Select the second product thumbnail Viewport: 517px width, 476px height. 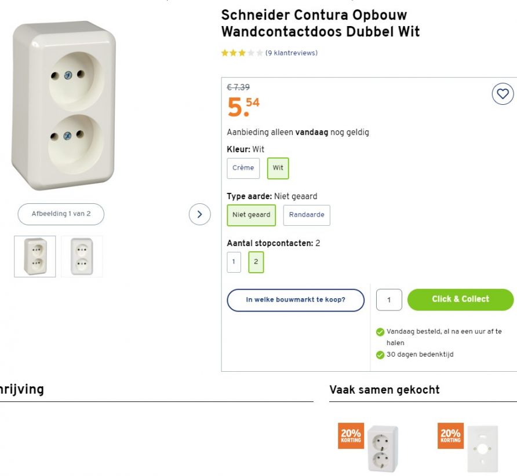click(x=82, y=256)
